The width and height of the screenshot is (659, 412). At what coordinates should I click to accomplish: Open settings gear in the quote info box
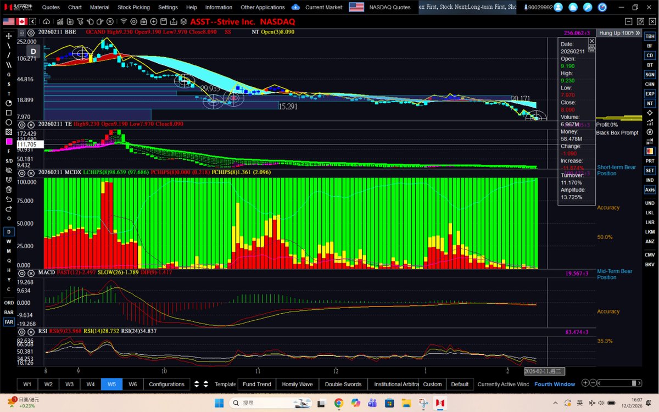591,48
